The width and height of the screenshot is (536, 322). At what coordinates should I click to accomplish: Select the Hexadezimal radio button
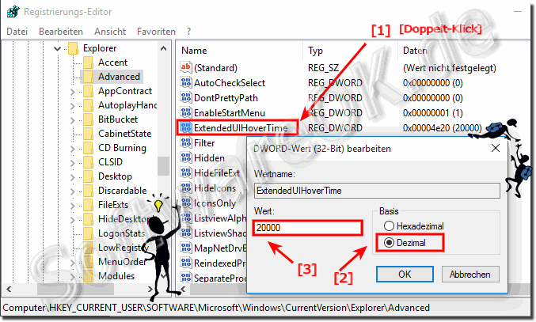pos(389,225)
